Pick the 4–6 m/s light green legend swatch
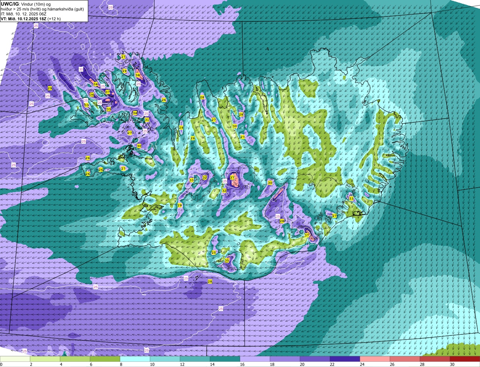Screen dimensions: 480x367 coord(75,359)
